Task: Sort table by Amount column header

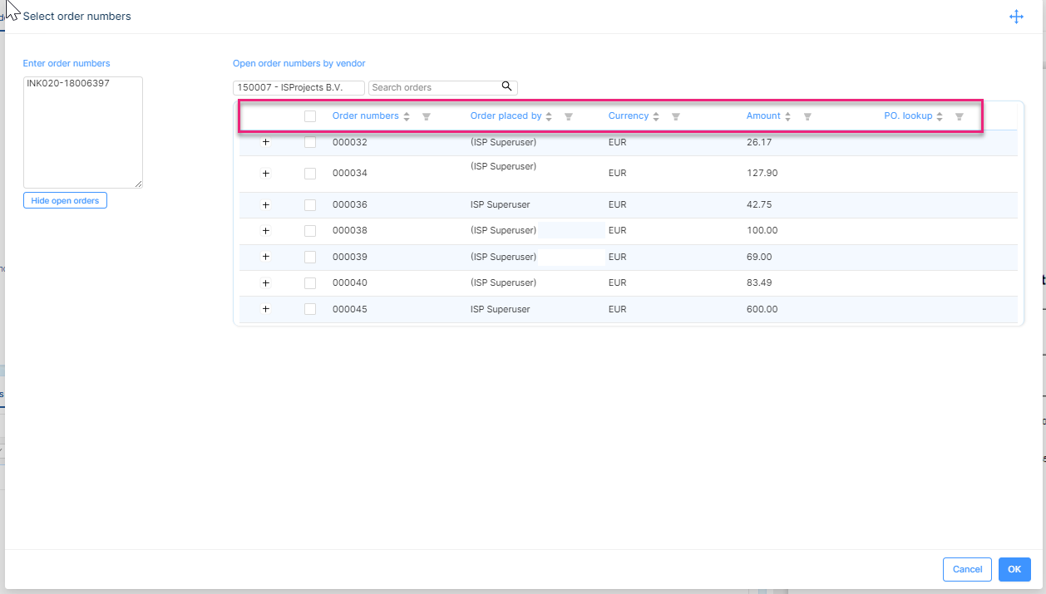Action: pyautogui.click(x=763, y=116)
